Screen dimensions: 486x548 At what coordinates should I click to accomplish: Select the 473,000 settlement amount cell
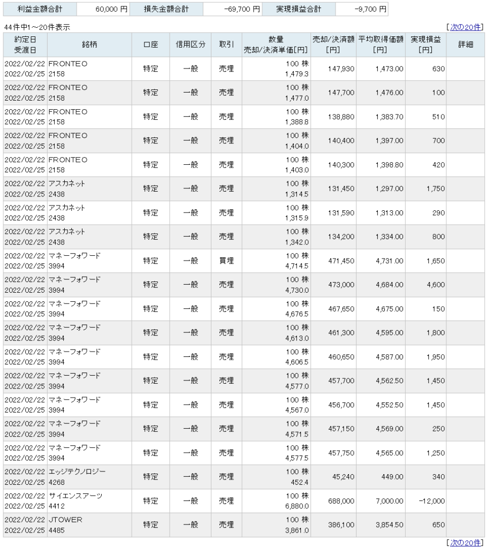[x=333, y=285]
